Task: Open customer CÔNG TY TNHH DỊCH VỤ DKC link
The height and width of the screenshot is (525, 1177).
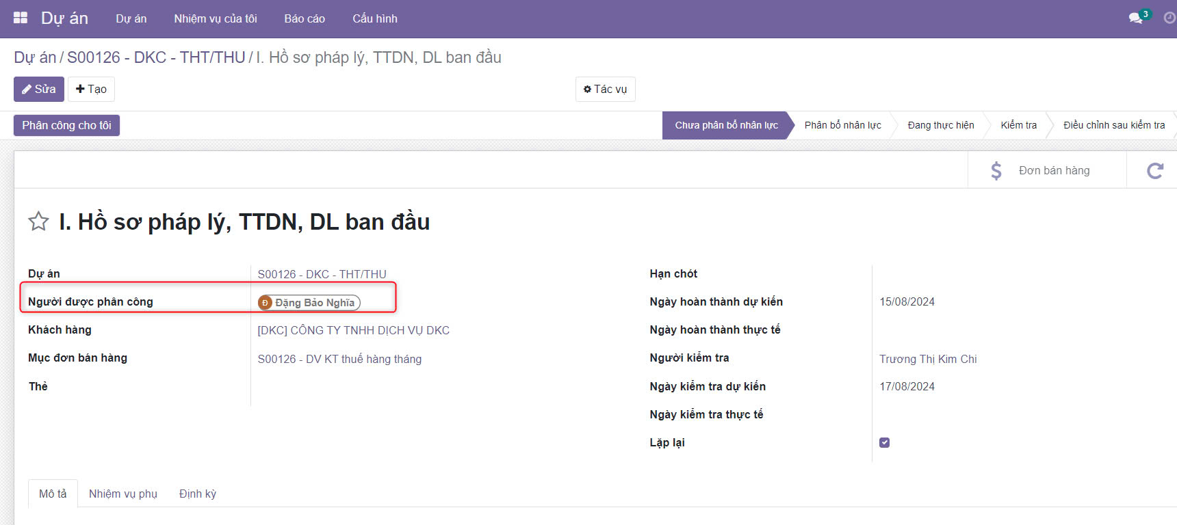Action: (353, 330)
